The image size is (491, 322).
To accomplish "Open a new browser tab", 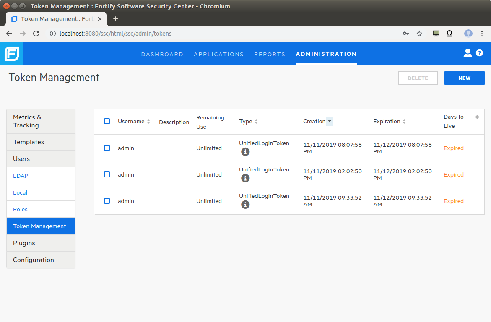I will pos(116,19).
